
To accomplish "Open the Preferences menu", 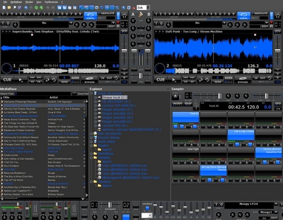I will click(51, 2).
